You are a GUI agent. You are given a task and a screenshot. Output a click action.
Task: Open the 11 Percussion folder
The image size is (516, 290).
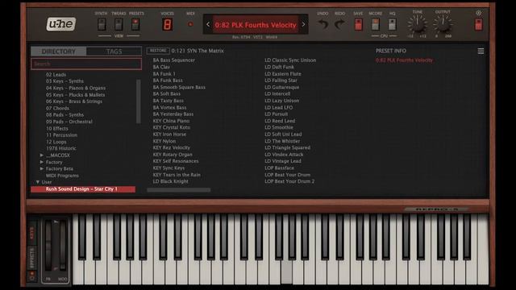point(61,135)
